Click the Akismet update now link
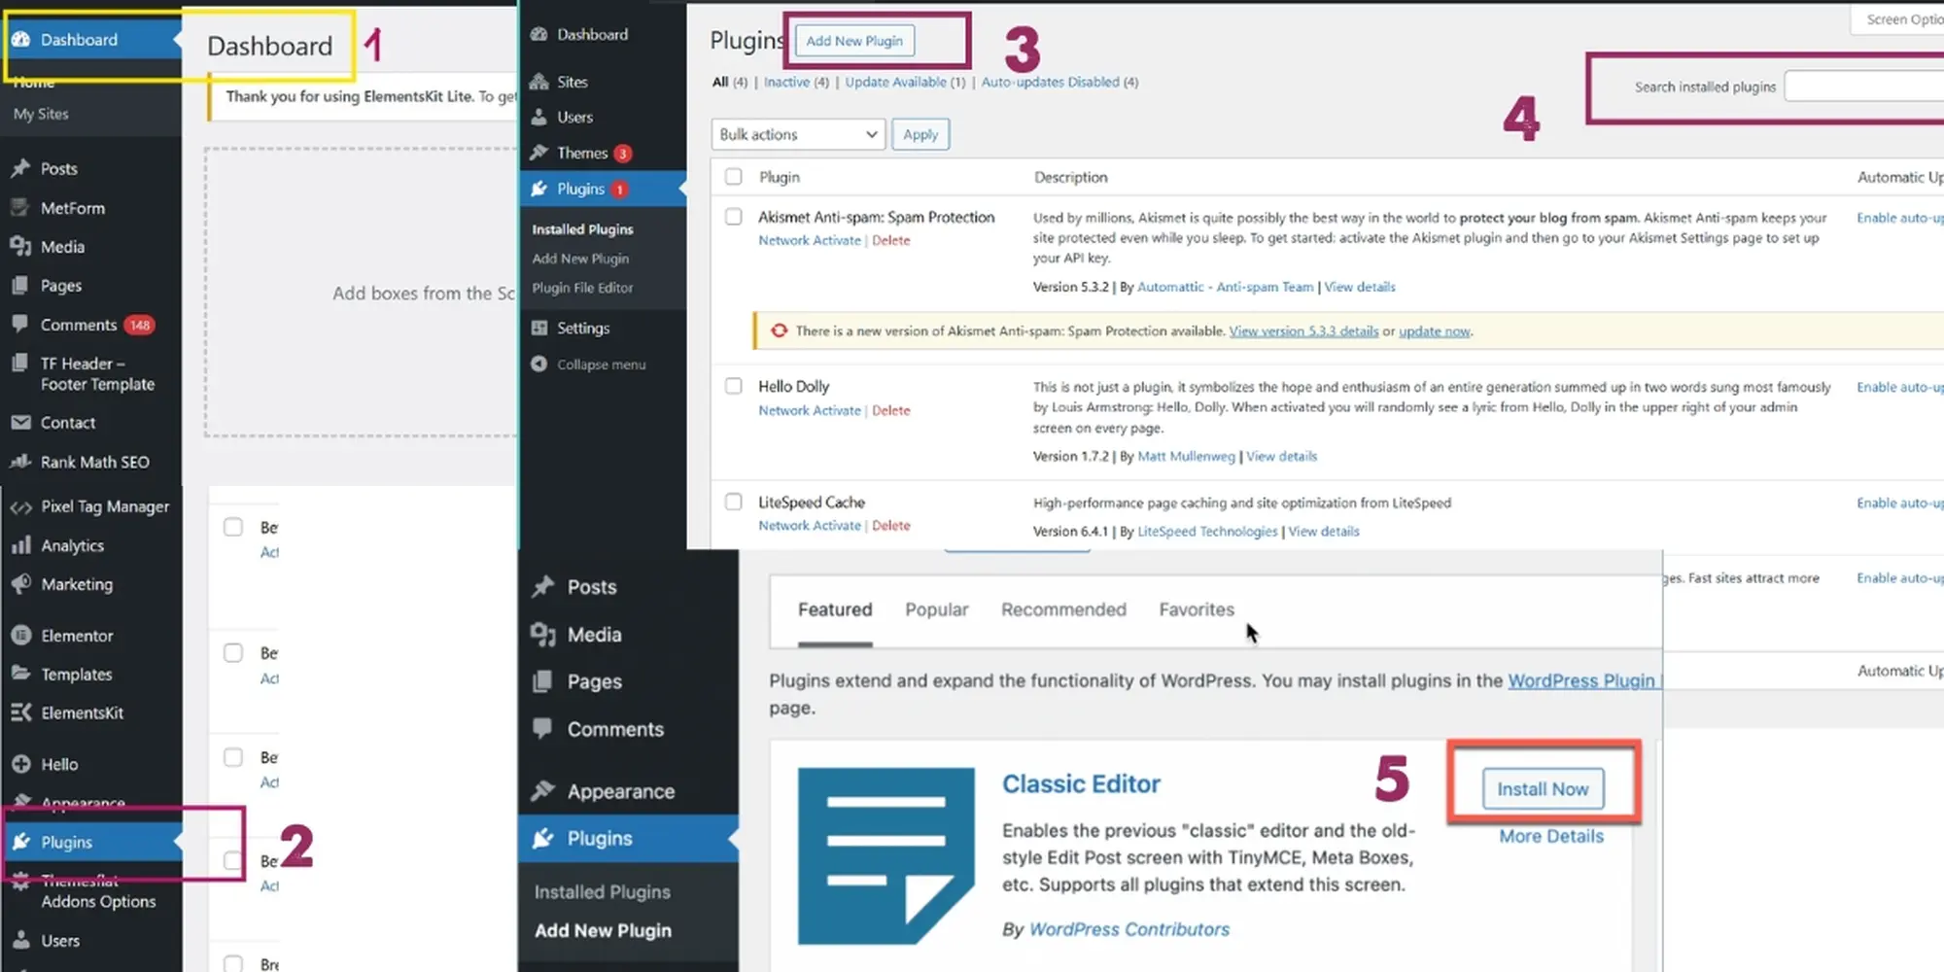This screenshot has width=1944, height=972. [x=1434, y=331]
